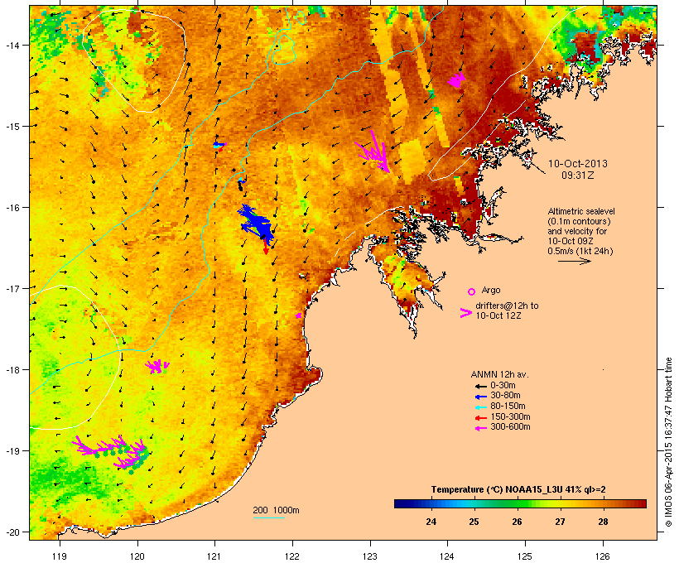Image resolution: width=679 pixels, height=563 pixels.
Task: Click the Temperature NOAA15_L3U colorbar title
Action: (518, 490)
